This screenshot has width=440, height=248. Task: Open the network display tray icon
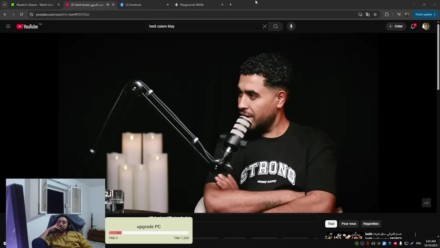tap(406, 244)
